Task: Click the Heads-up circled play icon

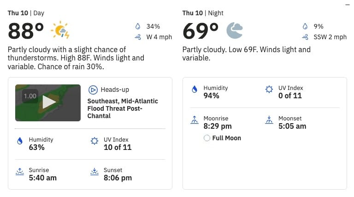Action: click(x=93, y=90)
